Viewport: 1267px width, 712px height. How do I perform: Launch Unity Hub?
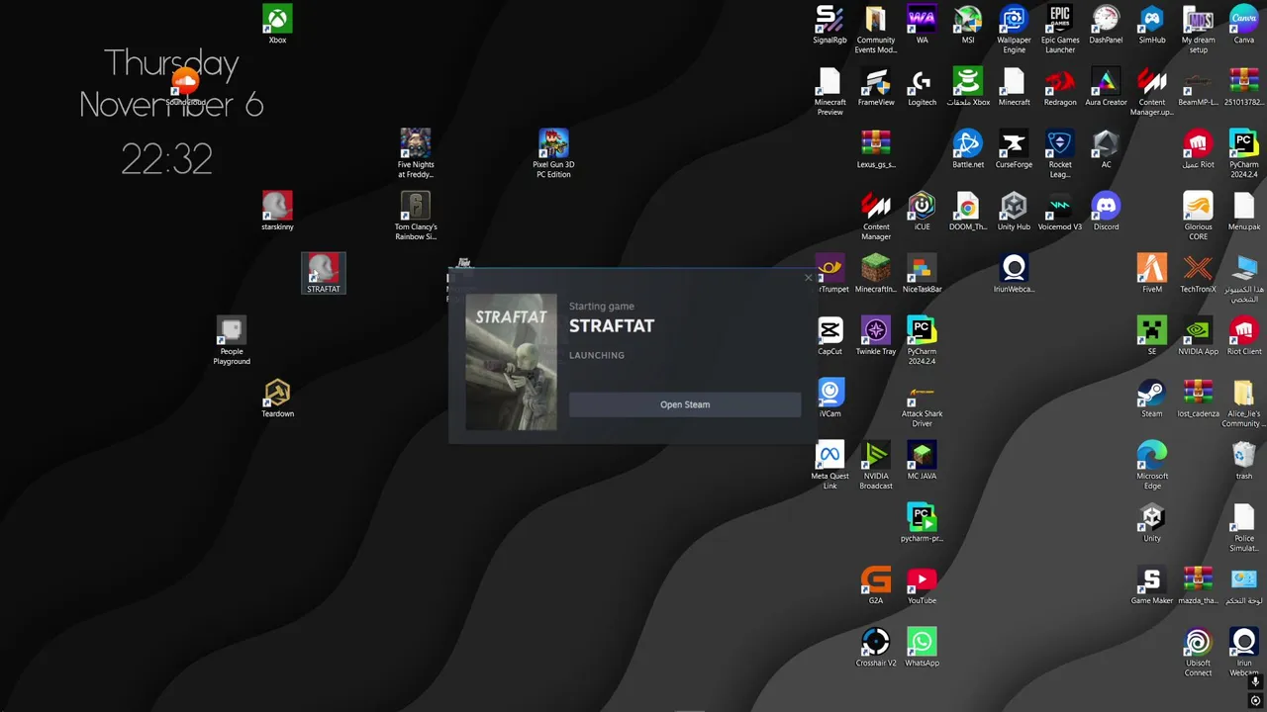pos(1014,211)
